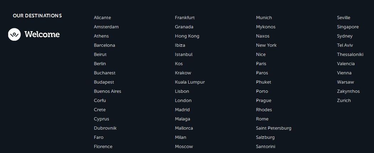
Task: Click the Dubrovnik destination link
Action: coord(105,128)
